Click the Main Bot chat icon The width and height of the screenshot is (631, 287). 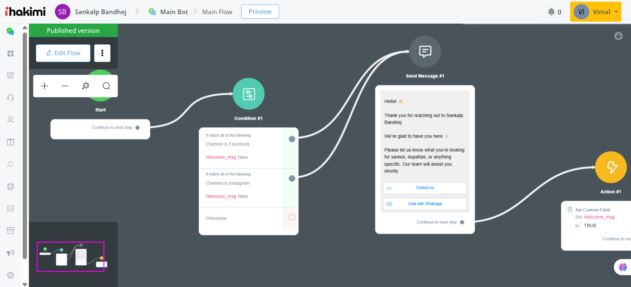pos(152,12)
